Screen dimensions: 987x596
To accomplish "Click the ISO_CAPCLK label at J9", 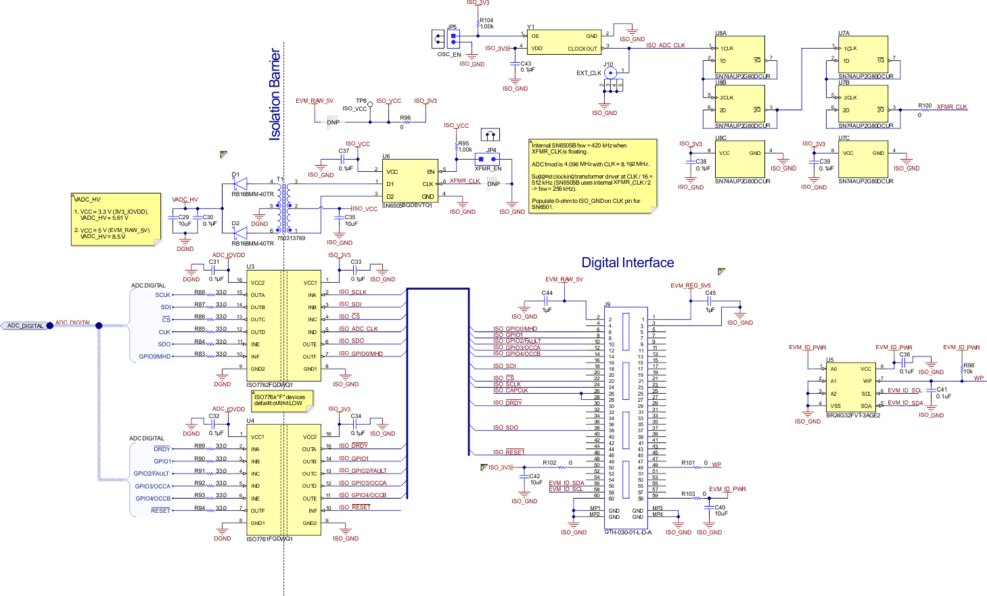I will point(511,390).
